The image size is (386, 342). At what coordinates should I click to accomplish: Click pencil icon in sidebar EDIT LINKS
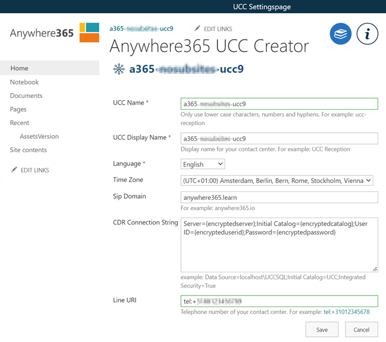click(14, 170)
